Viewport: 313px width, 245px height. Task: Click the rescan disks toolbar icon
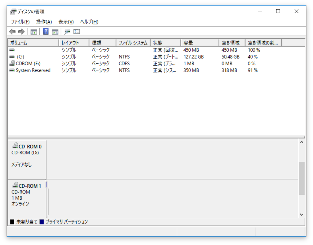pos(67,32)
